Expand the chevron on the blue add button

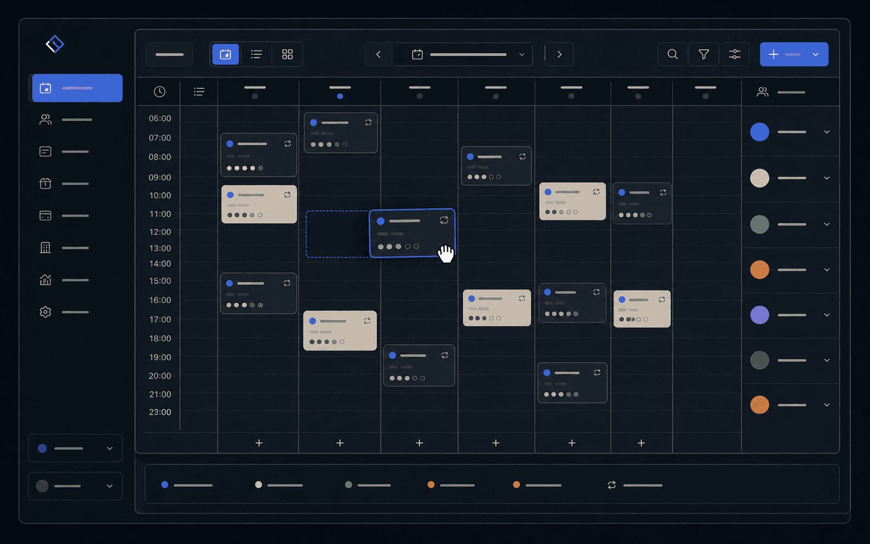(x=816, y=54)
